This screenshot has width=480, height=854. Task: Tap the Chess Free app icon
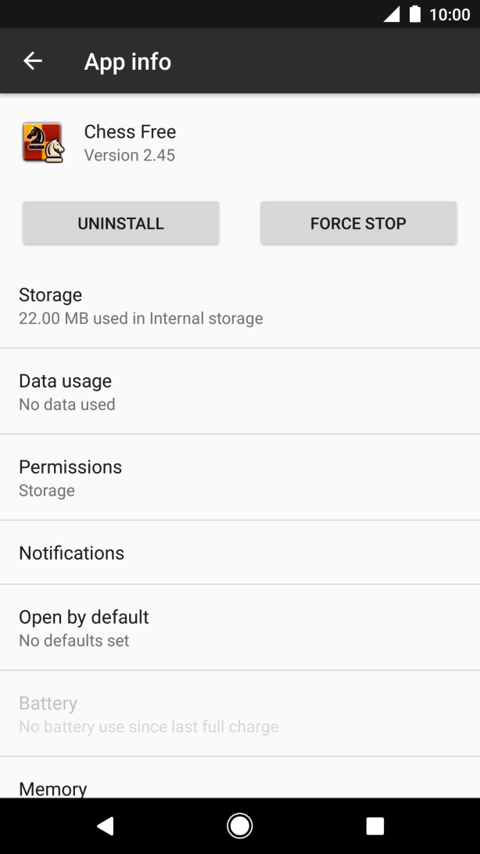coord(42,142)
